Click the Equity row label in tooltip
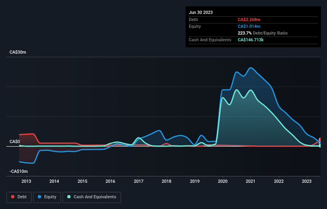Screen dimensions: 327x209 coord(195,26)
